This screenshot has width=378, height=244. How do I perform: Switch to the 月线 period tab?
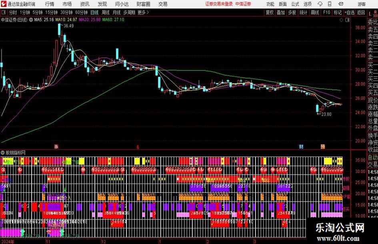(116, 12)
